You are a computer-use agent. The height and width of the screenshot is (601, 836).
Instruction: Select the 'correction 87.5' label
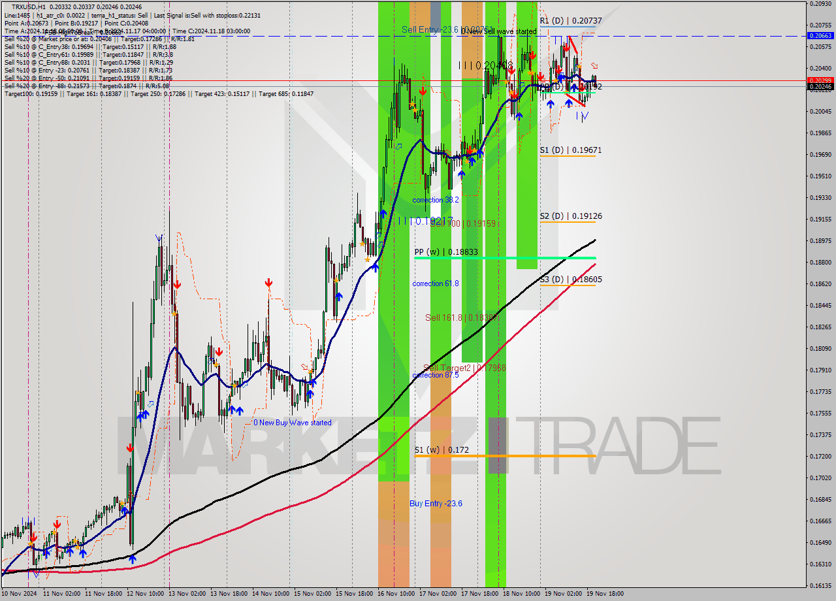pyautogui.click(x=436, y=375)
